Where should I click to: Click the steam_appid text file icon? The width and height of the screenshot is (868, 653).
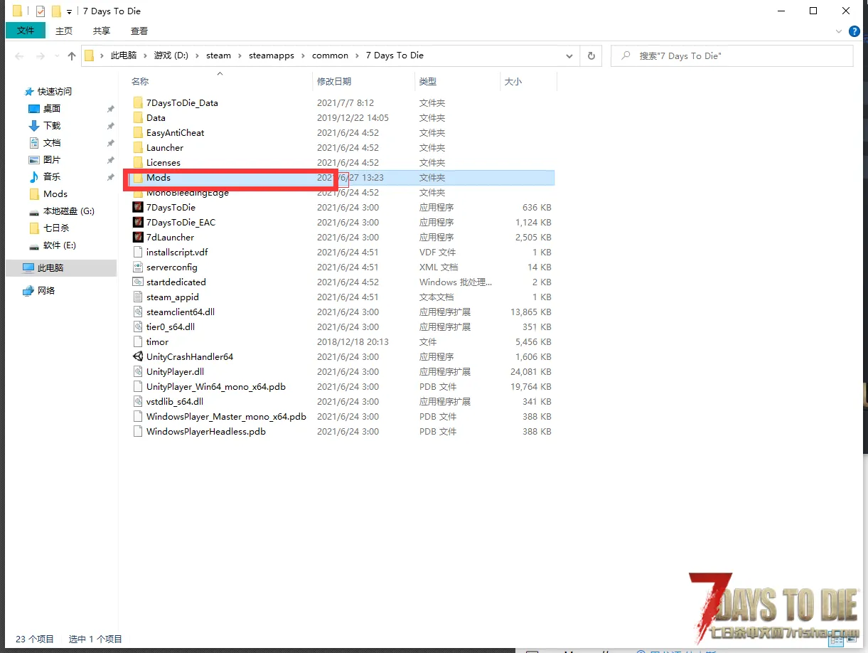tap(138, 297)
